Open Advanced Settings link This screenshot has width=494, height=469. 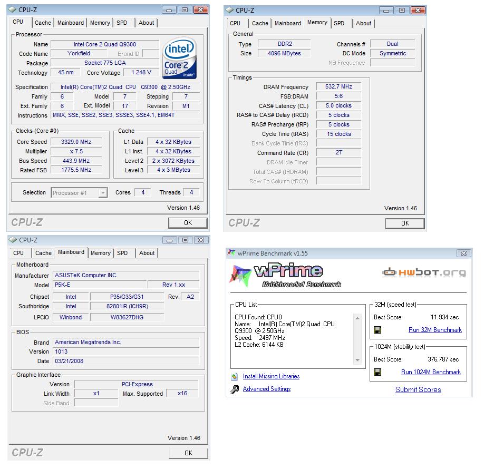point(267,389)
